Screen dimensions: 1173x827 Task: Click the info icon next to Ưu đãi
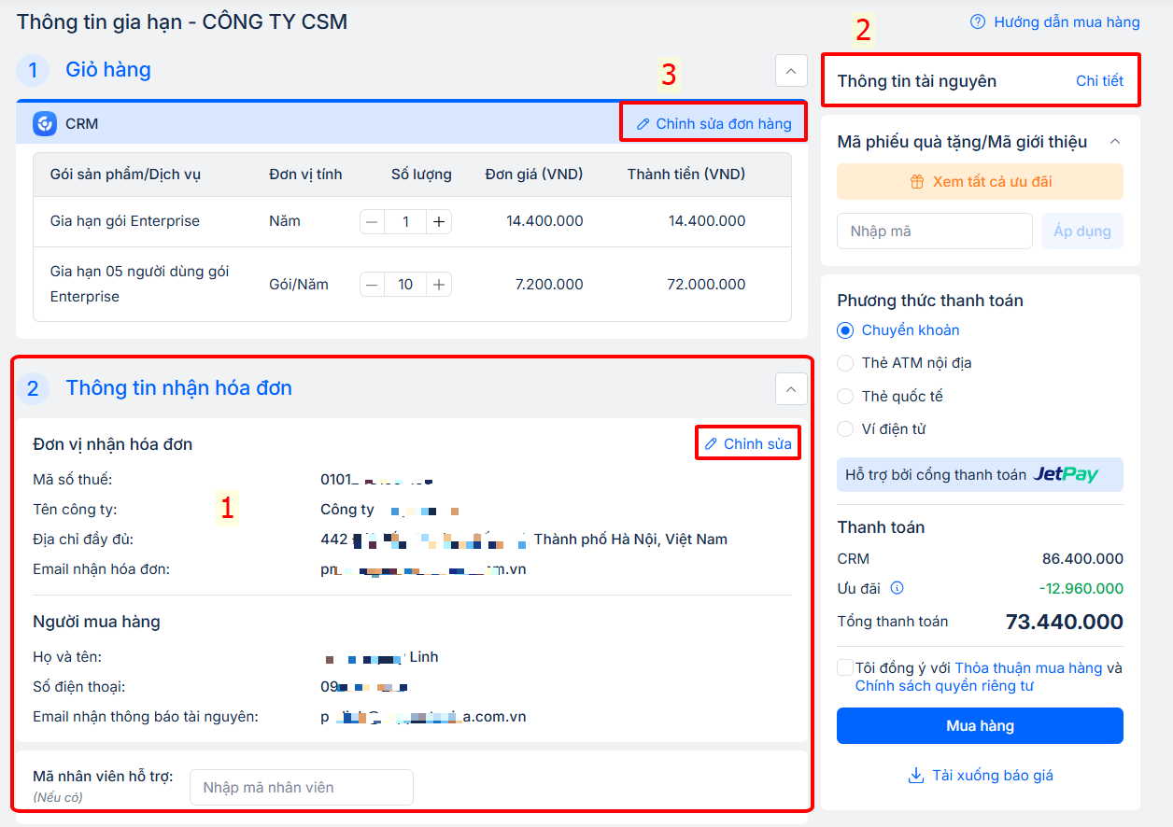tap(897, 588)
